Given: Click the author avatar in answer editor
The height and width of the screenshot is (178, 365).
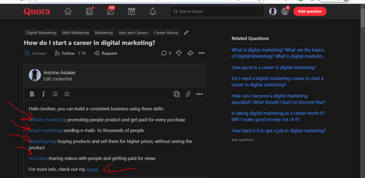Looking at the screenshot, I should 35,75.
